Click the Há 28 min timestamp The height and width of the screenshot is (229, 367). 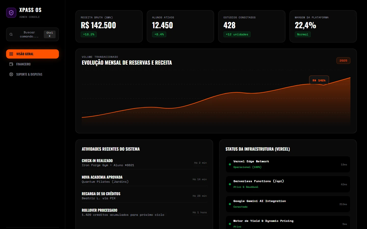click(x=200, y=196)
